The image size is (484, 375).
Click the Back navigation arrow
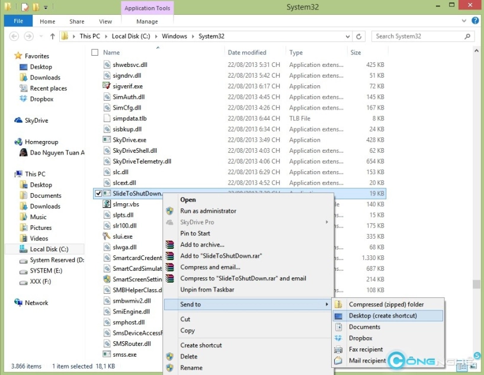tap(14, 36)
